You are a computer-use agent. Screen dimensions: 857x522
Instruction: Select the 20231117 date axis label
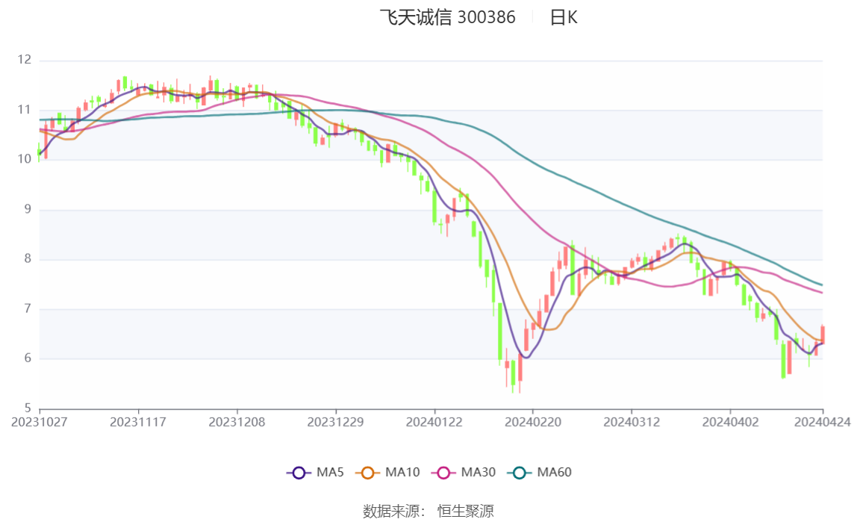click(137, 423)
